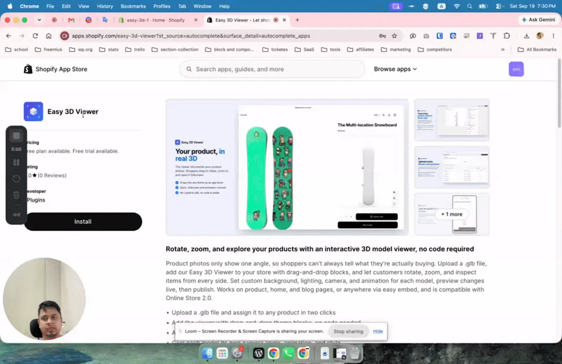Viewport: 562px width, 364px height.
Task: Open the section-collection bookmarks folder
Action: (x=175, y=49)
